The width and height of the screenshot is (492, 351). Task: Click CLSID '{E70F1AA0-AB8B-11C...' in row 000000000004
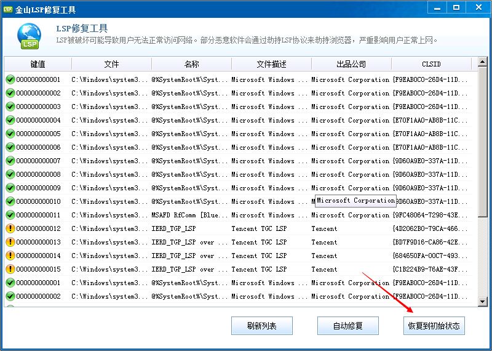pos(430,120)
